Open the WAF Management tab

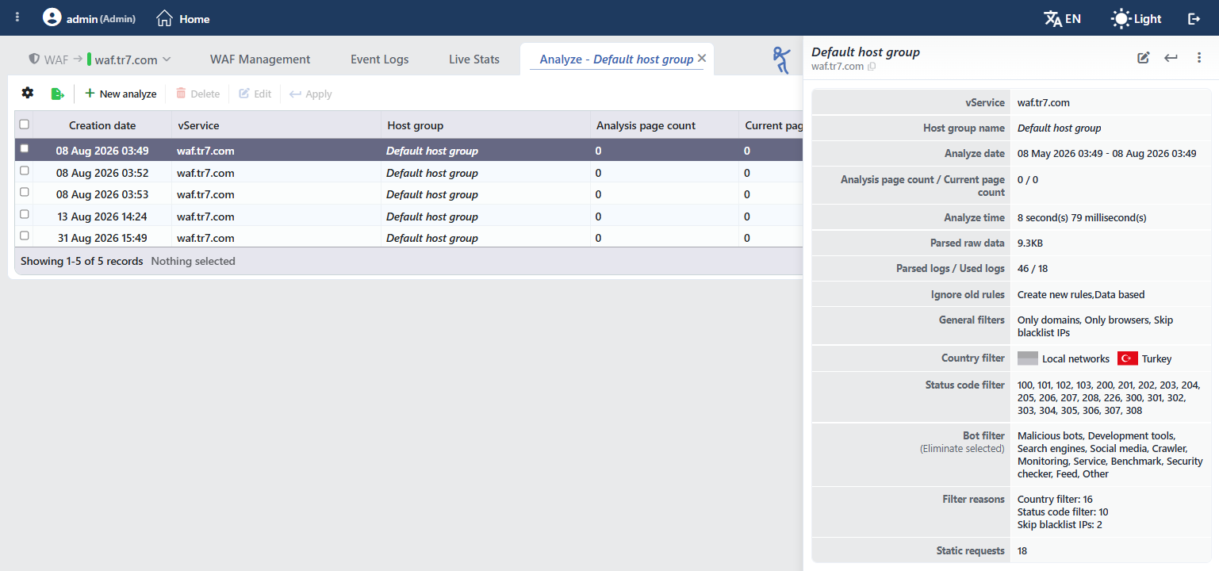click(260, 59)
